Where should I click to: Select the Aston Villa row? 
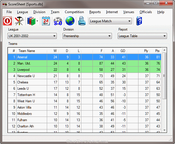85,107
